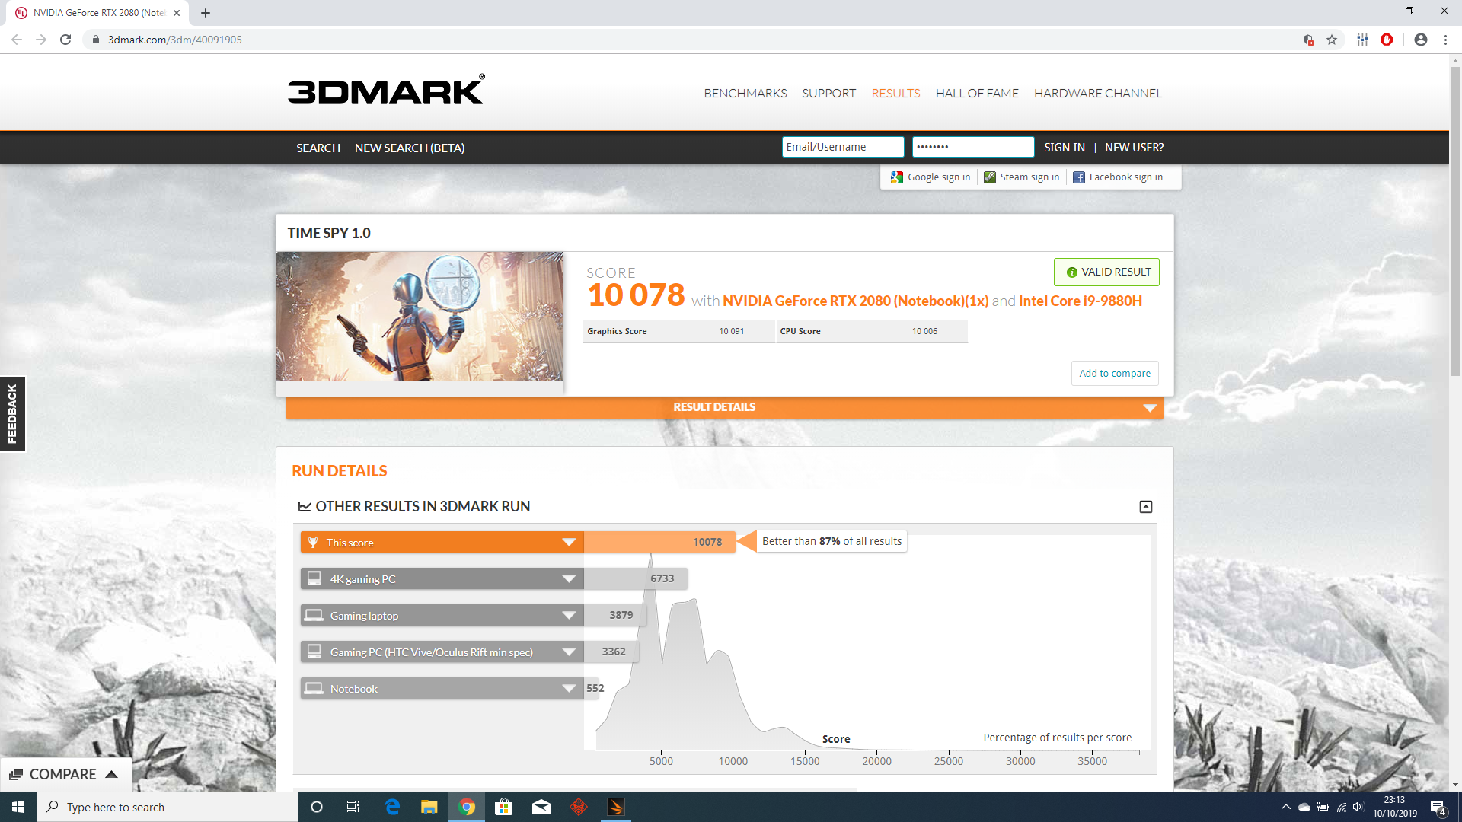This screenshot has height=822, width=1462.
Task: Open Task View on taskbar
Action: (353, 807)
